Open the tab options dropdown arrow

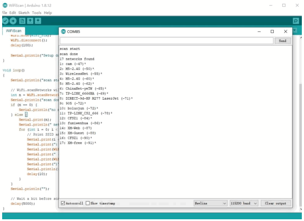click(x=295, y=31)
